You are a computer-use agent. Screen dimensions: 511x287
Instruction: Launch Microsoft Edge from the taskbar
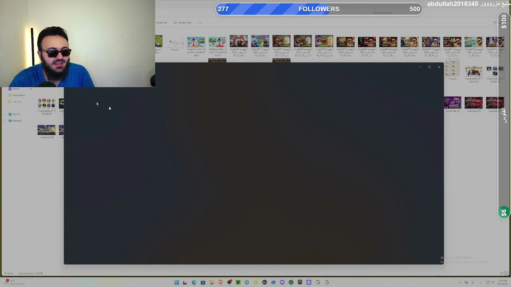(194, 282)
